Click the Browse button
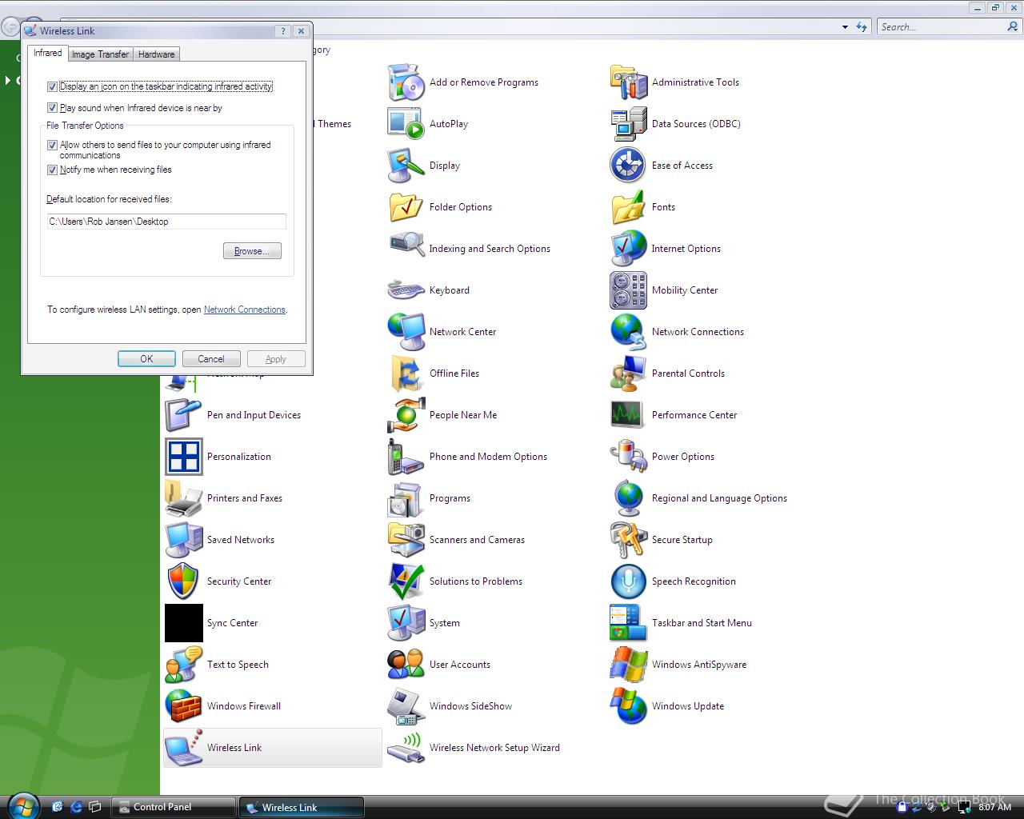This screenshot has width=1024, height=819. coord(252,251)
